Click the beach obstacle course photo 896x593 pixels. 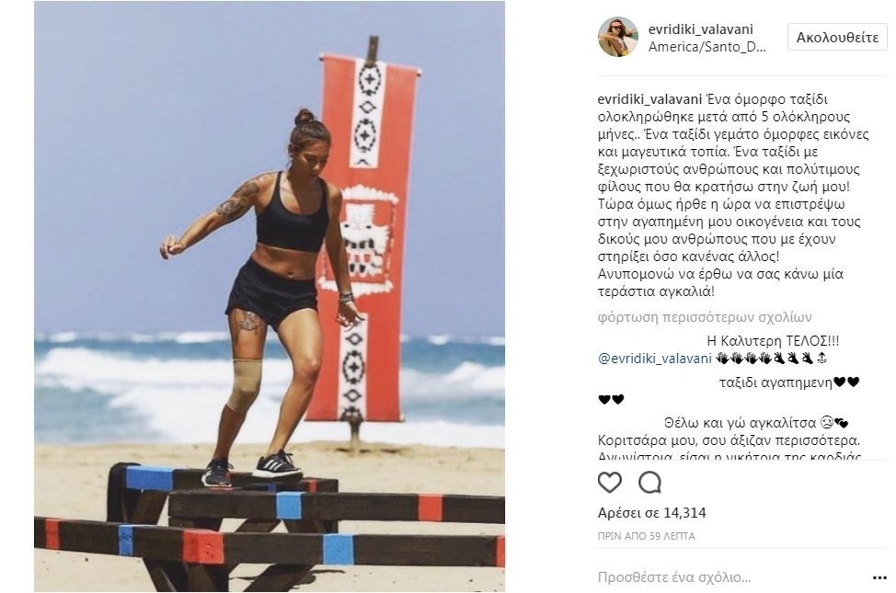270,296
